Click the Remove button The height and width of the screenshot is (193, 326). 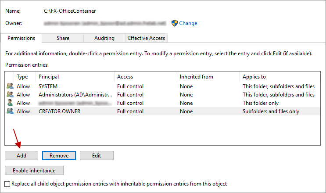tap(59, 156)
